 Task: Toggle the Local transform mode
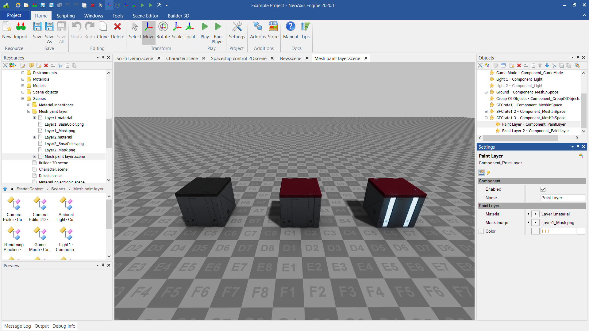[189, 31]
